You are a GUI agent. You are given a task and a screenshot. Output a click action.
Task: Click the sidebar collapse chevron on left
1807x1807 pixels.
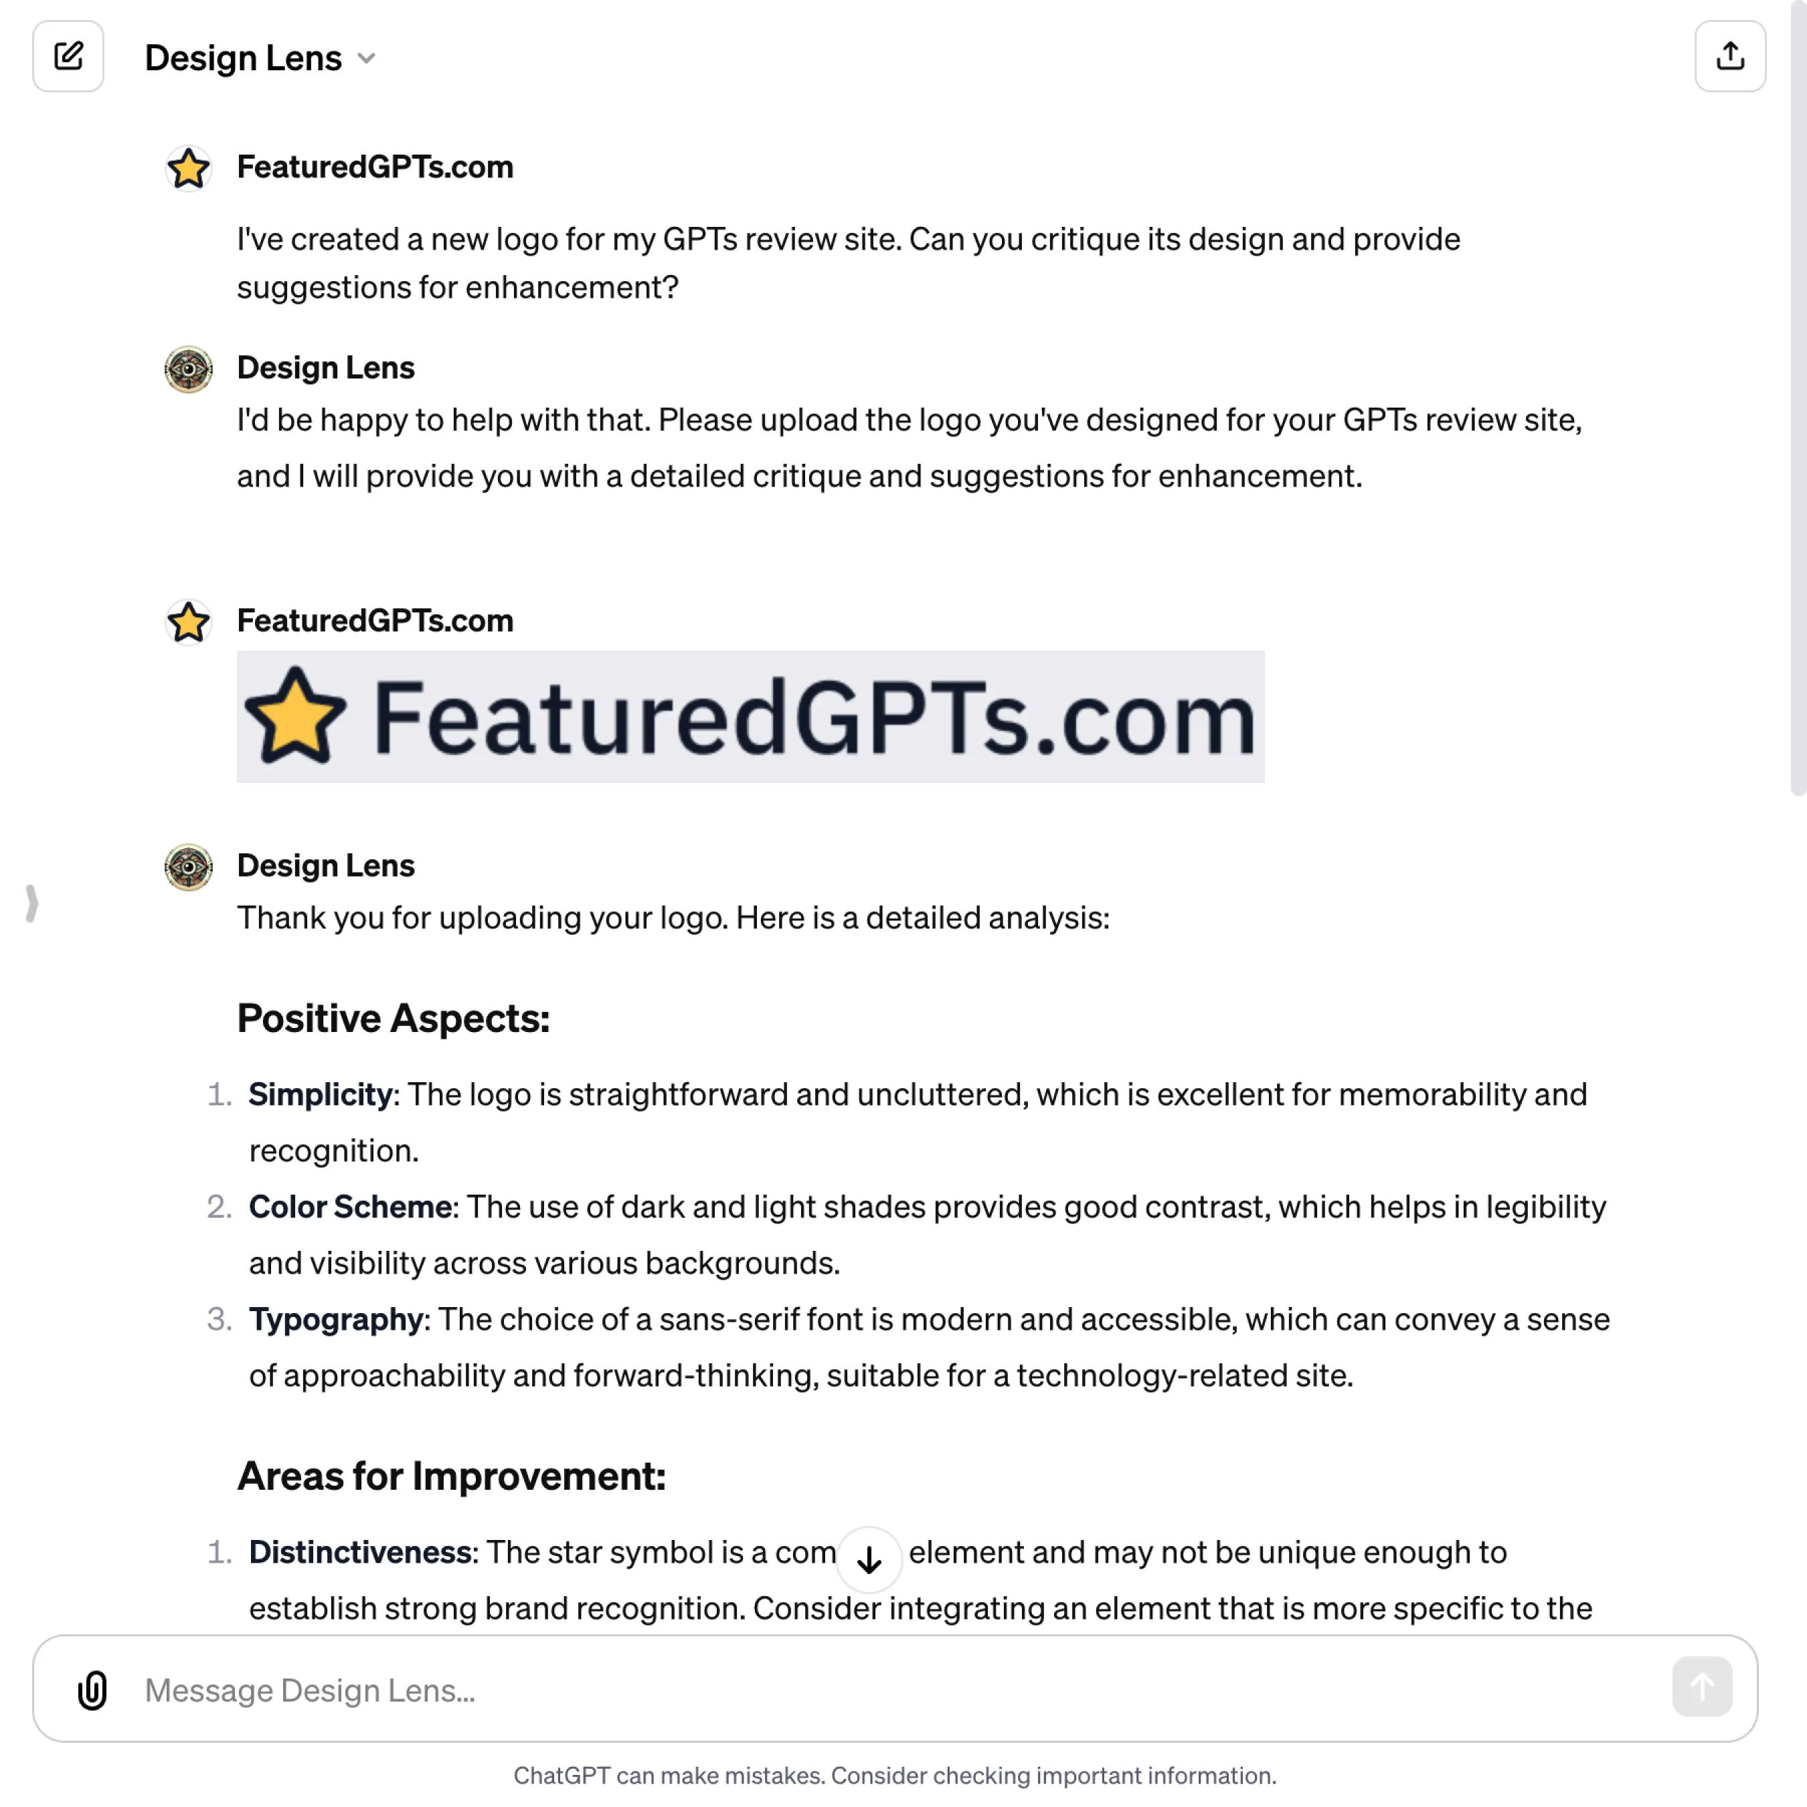(x=30, y=903)
